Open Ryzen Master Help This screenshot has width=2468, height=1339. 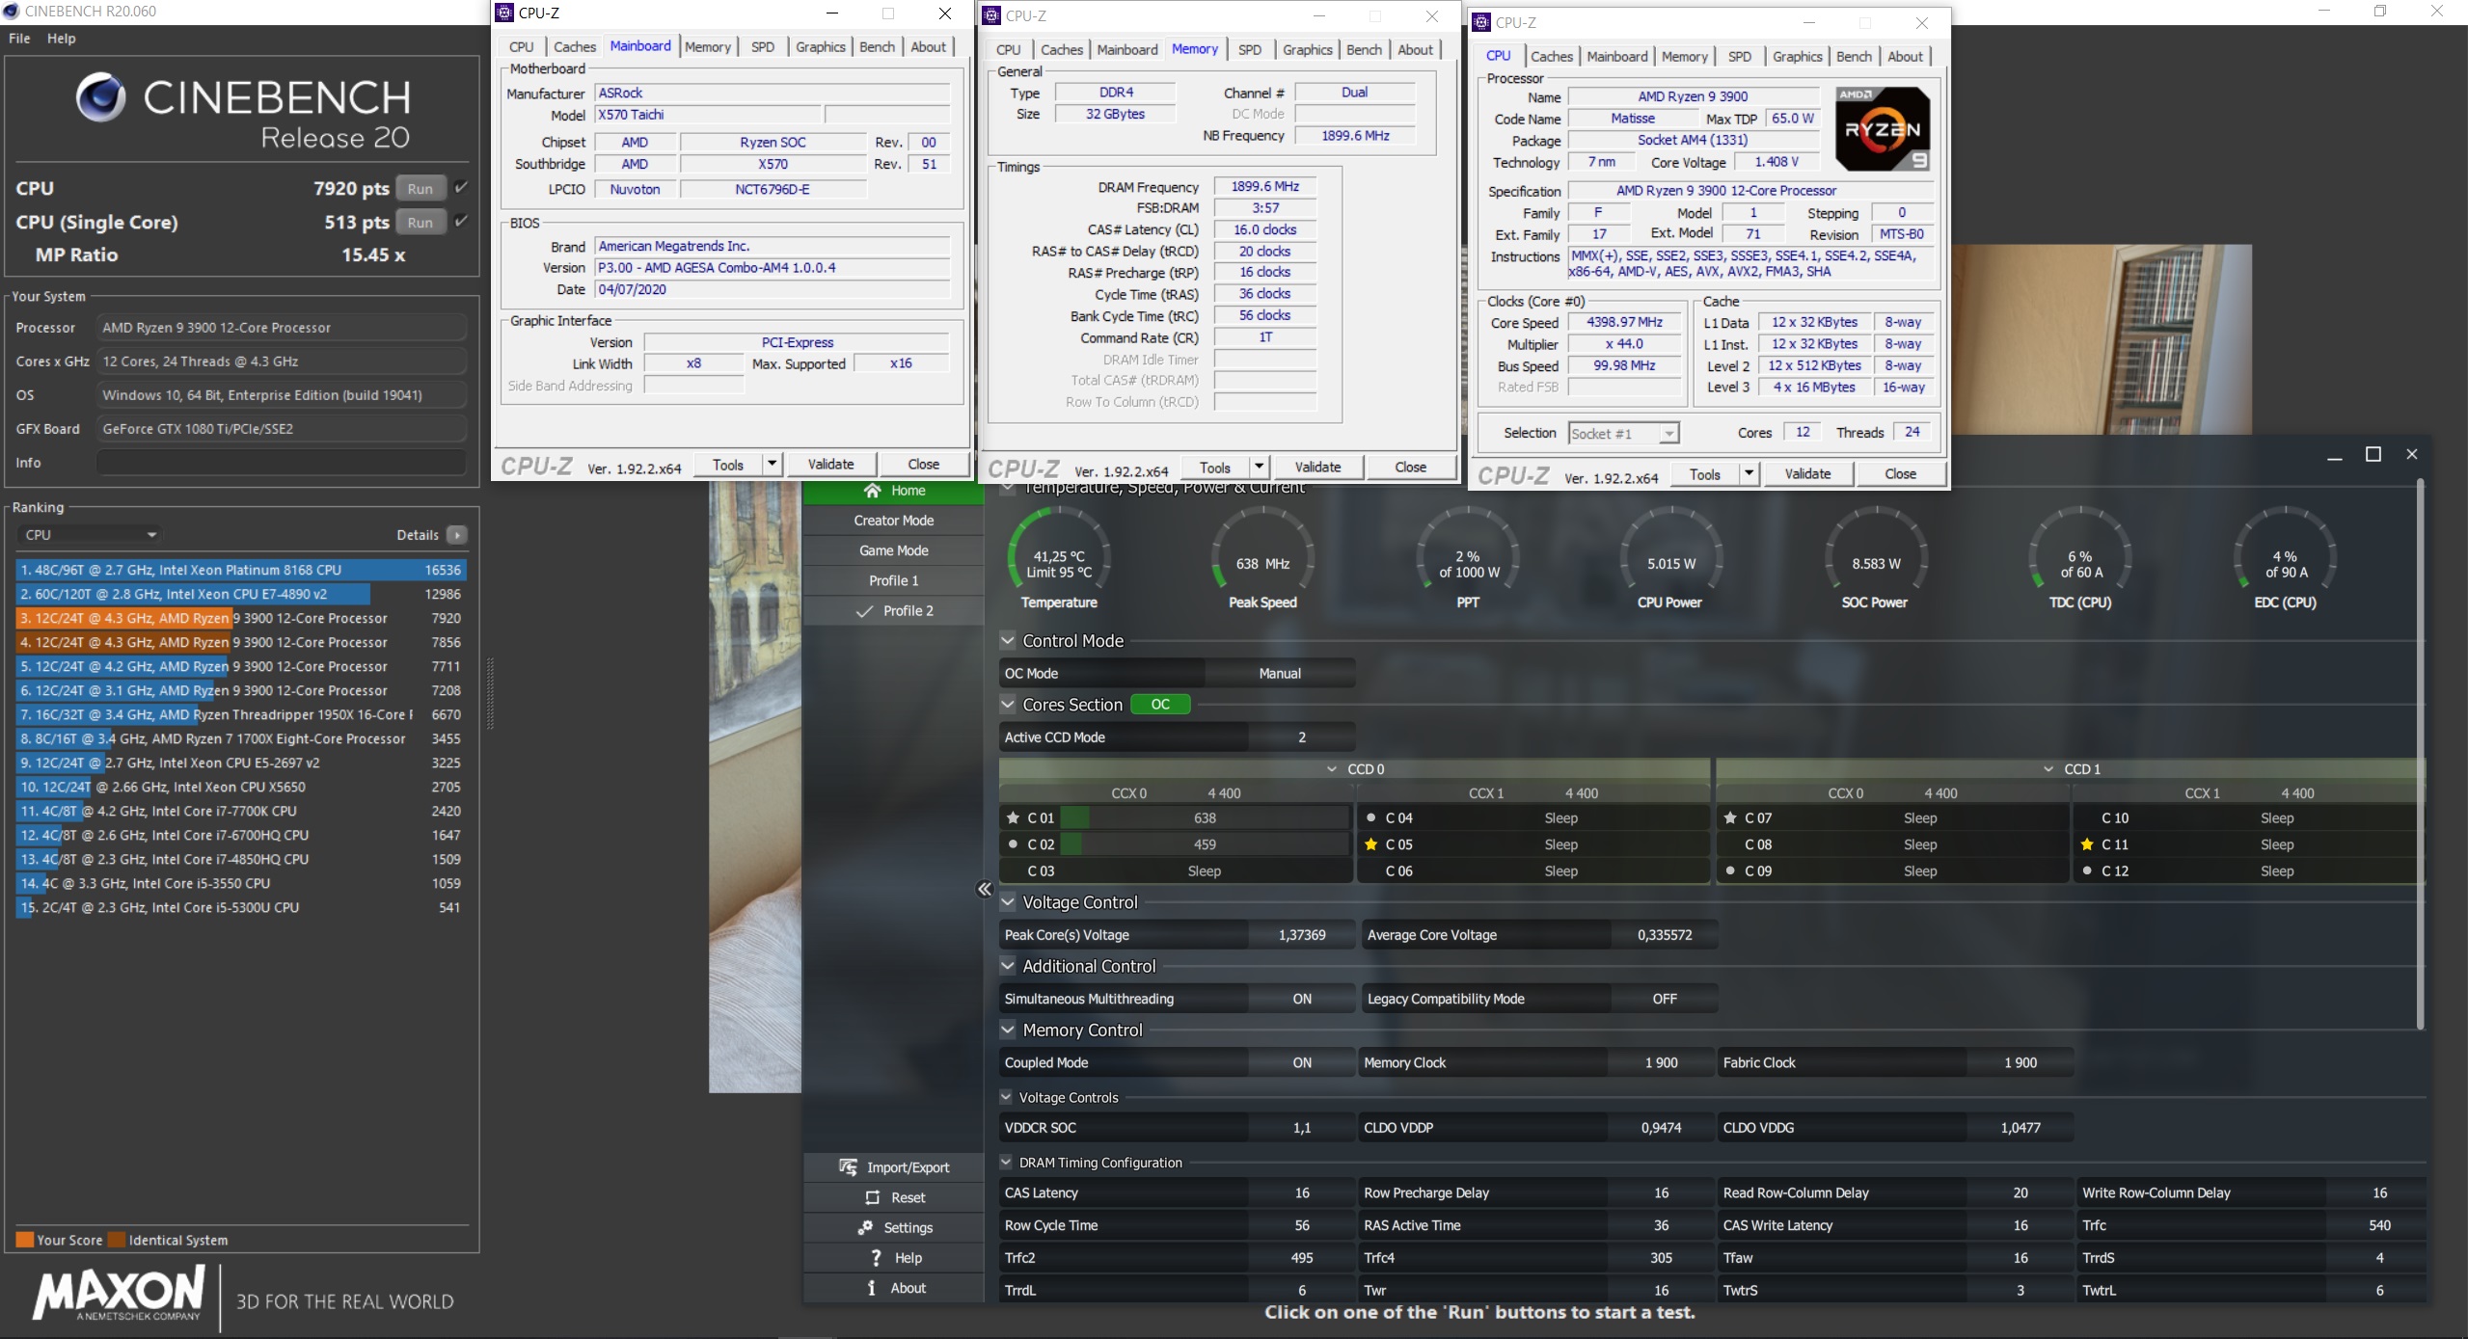(x=893, y=1257)
